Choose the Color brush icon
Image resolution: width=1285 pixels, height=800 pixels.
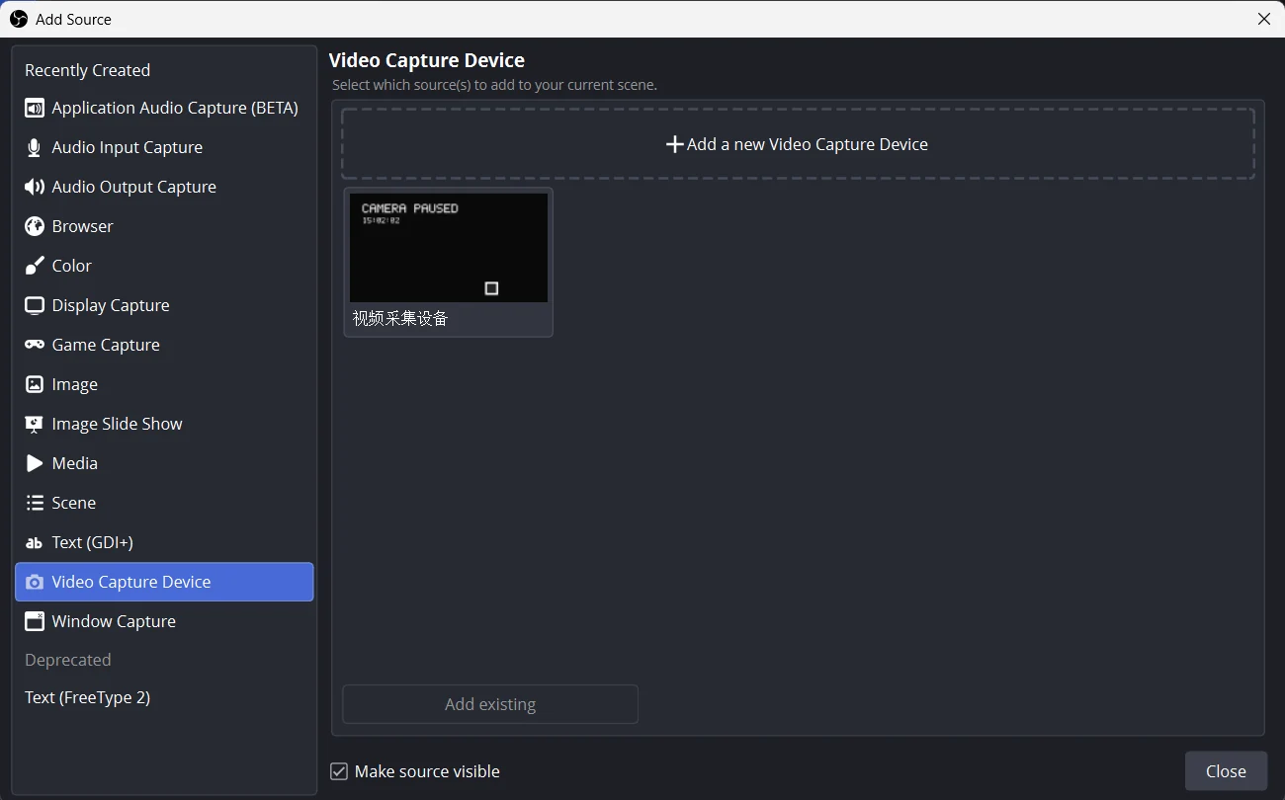[35, 266]
